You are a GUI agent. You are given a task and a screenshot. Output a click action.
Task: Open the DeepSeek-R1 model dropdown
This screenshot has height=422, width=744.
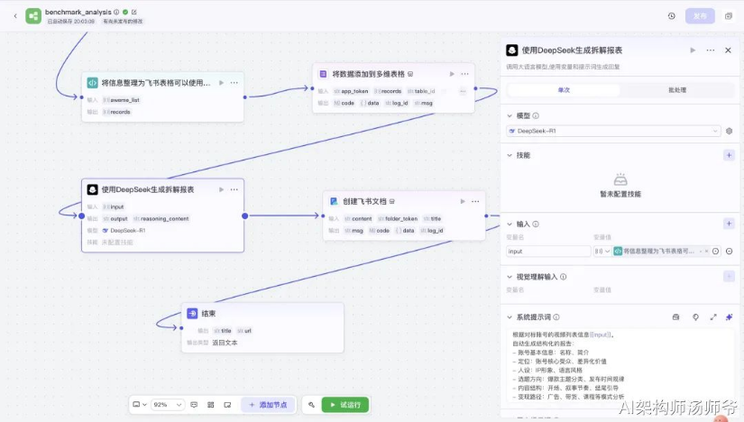pyautogui.click(x=613, y=131)
